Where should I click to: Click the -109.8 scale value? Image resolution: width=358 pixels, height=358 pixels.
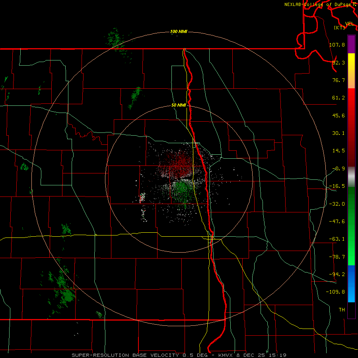(x=335, y=292)
